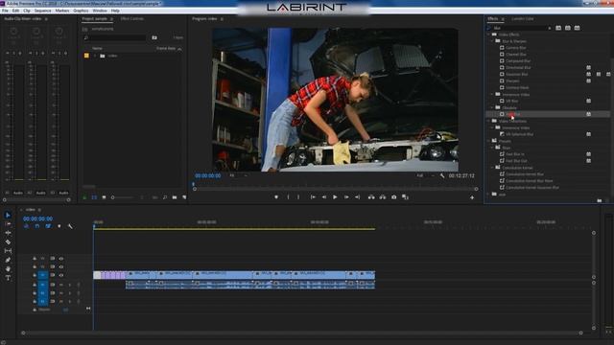Go to In point in Program monitor
Screen dimensions: 614x345
point(313,197)
